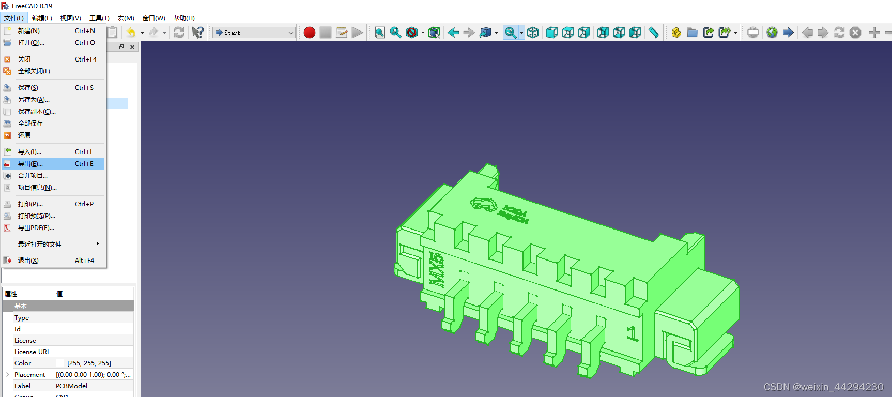The height and width of the screenshot is (397, 892).
Task: Open the make link options dropdown arrow
Action: (x=735, y=33)
